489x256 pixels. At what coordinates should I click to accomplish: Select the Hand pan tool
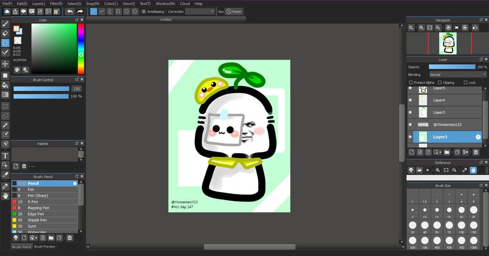(5, 196)
